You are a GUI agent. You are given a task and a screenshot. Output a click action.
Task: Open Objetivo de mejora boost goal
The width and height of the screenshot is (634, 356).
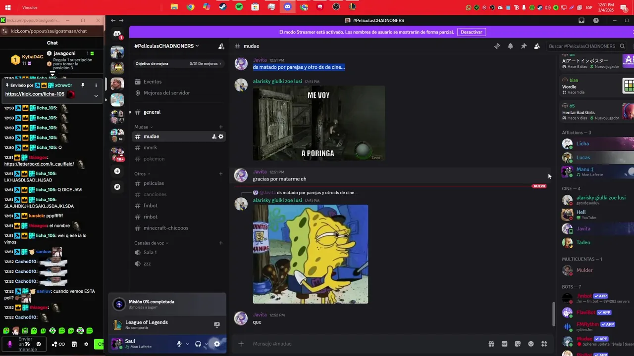(178, 64)
